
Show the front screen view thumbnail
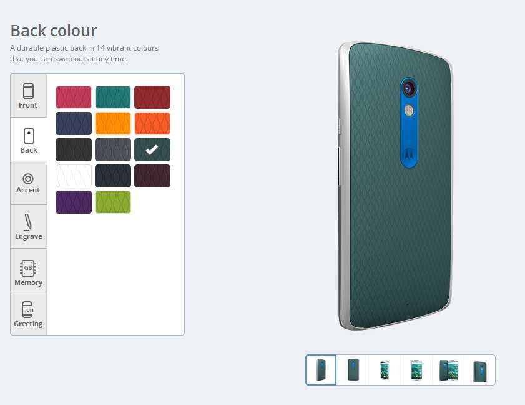[x=416, y=370]
